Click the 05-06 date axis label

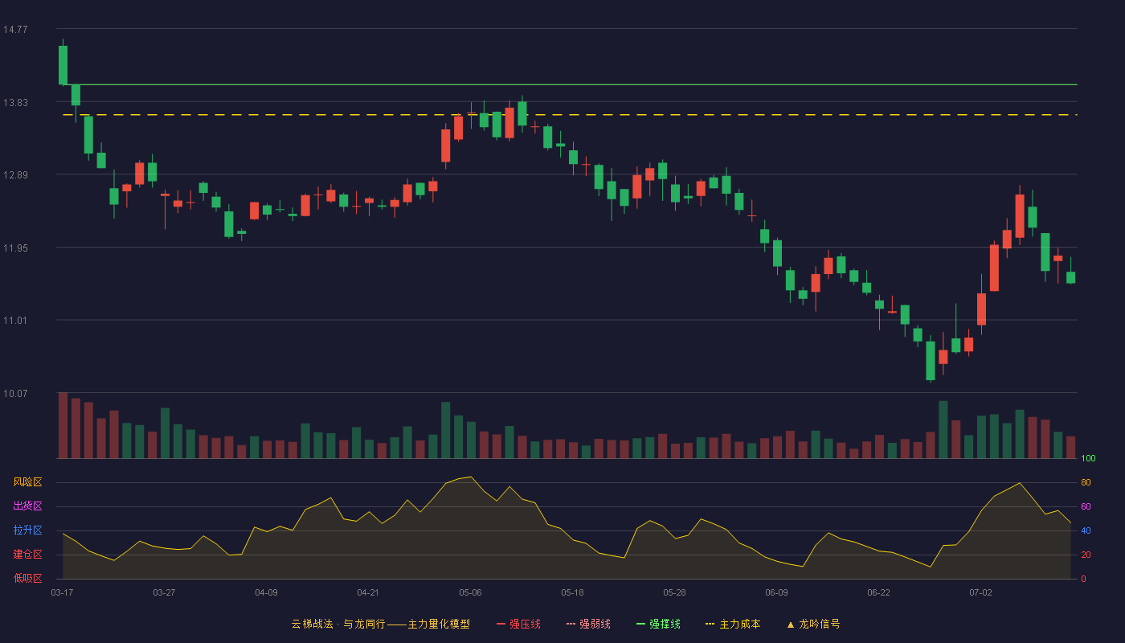pyautogui.click(x=470, y=592)
